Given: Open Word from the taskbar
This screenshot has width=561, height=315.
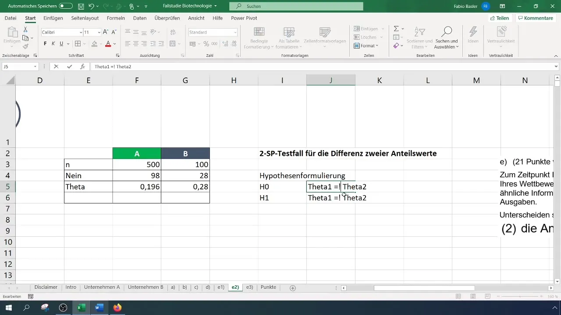Looking at the screenshot, I should pyautogui.click(x=99, y=308).
